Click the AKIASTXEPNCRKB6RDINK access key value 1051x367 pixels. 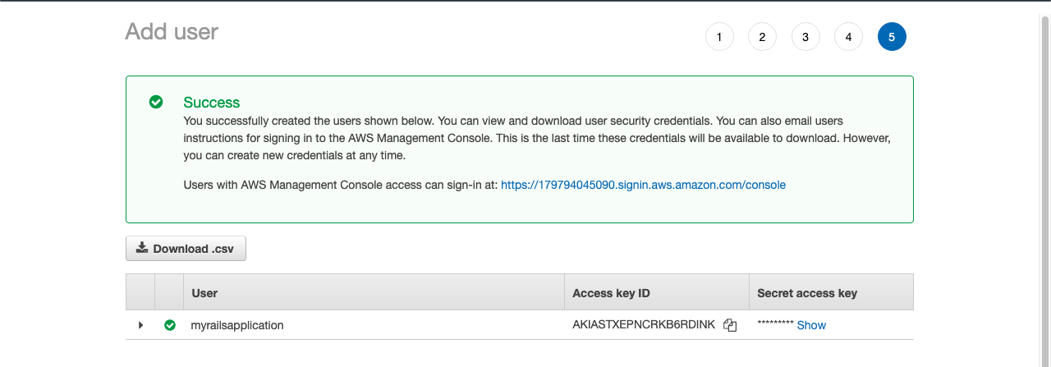pyautogui.click(x=645, y=325)
